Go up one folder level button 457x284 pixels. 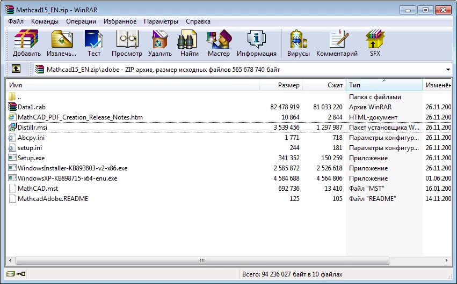[16, 69]
